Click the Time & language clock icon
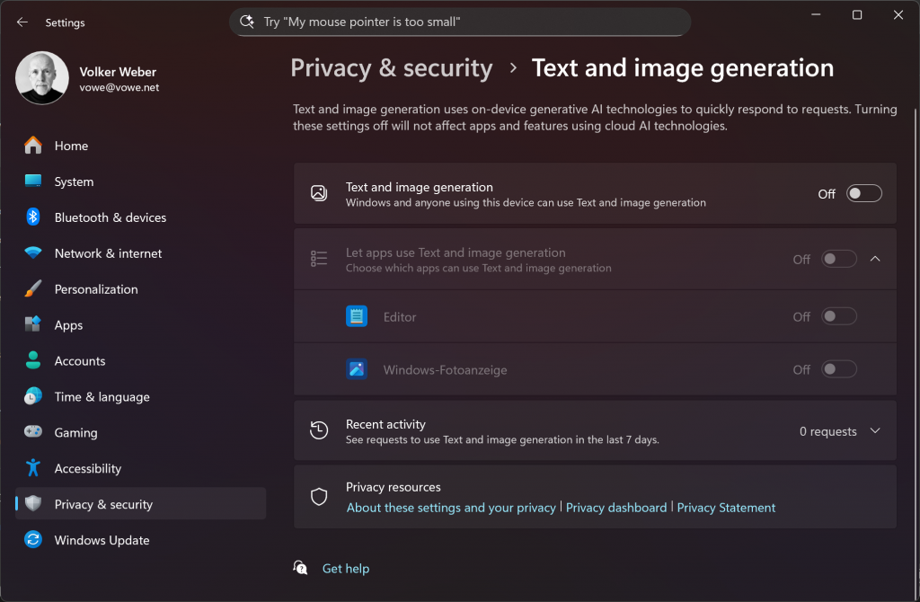 tap(33, 396)
